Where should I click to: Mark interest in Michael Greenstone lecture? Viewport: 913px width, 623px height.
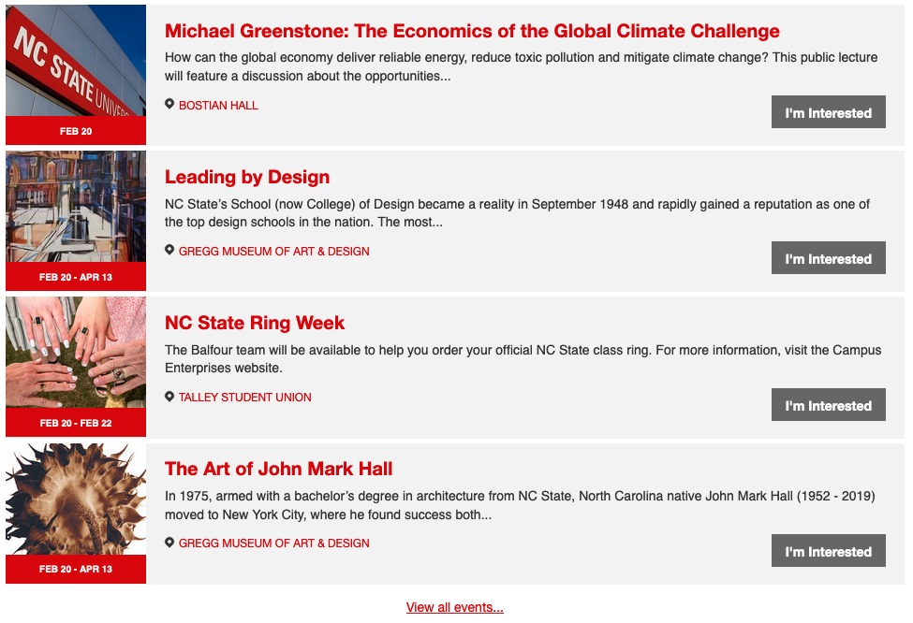coord(828,113)
